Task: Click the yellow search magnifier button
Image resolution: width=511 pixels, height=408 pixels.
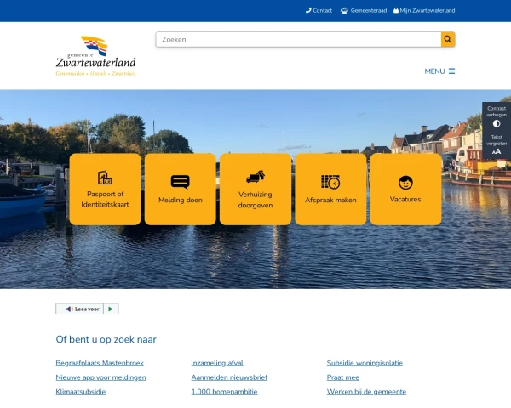Action: pyautogui.click(x=448, y=39)
